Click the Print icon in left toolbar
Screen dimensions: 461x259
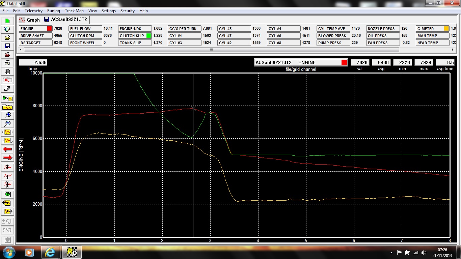(x=7, y=63)
